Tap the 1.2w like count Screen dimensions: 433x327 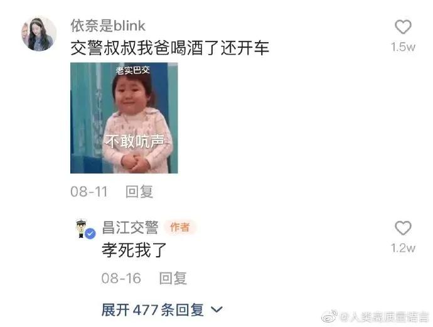click(x=403, y=248)
